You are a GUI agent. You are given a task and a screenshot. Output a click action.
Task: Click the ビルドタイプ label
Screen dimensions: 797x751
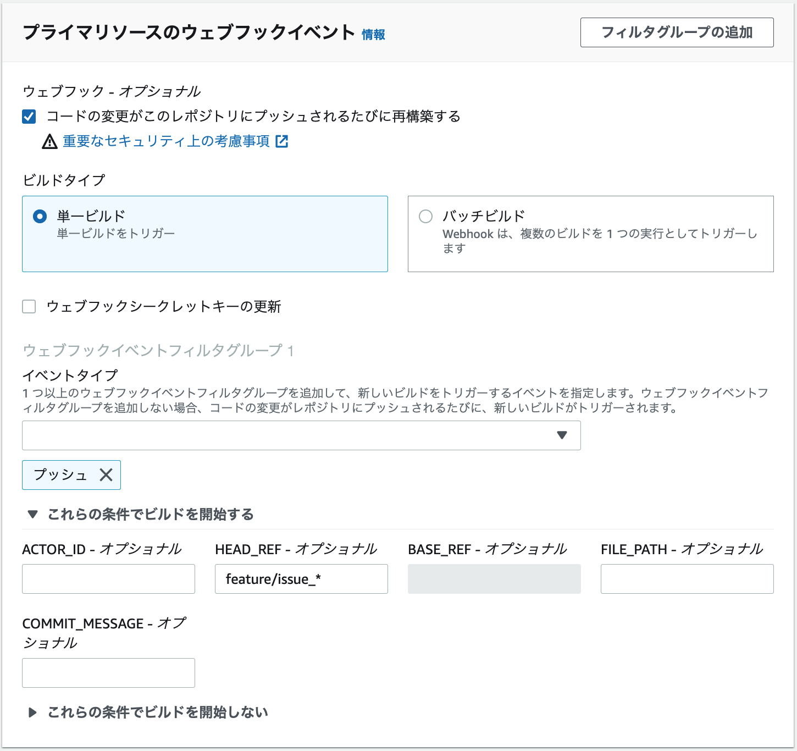[64, 180]
